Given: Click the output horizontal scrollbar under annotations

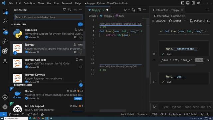Looking at the screenshot, I should coord(177,65).
